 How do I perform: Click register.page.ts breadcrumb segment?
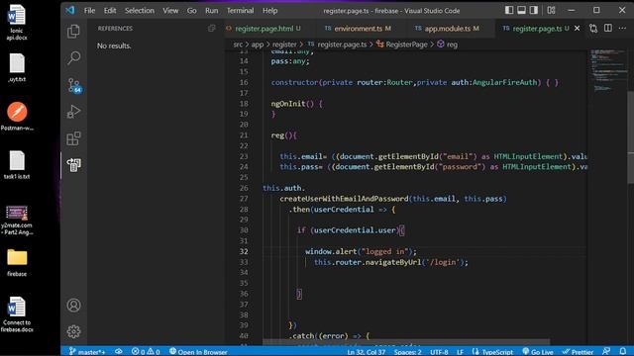(x=338, y=44)
